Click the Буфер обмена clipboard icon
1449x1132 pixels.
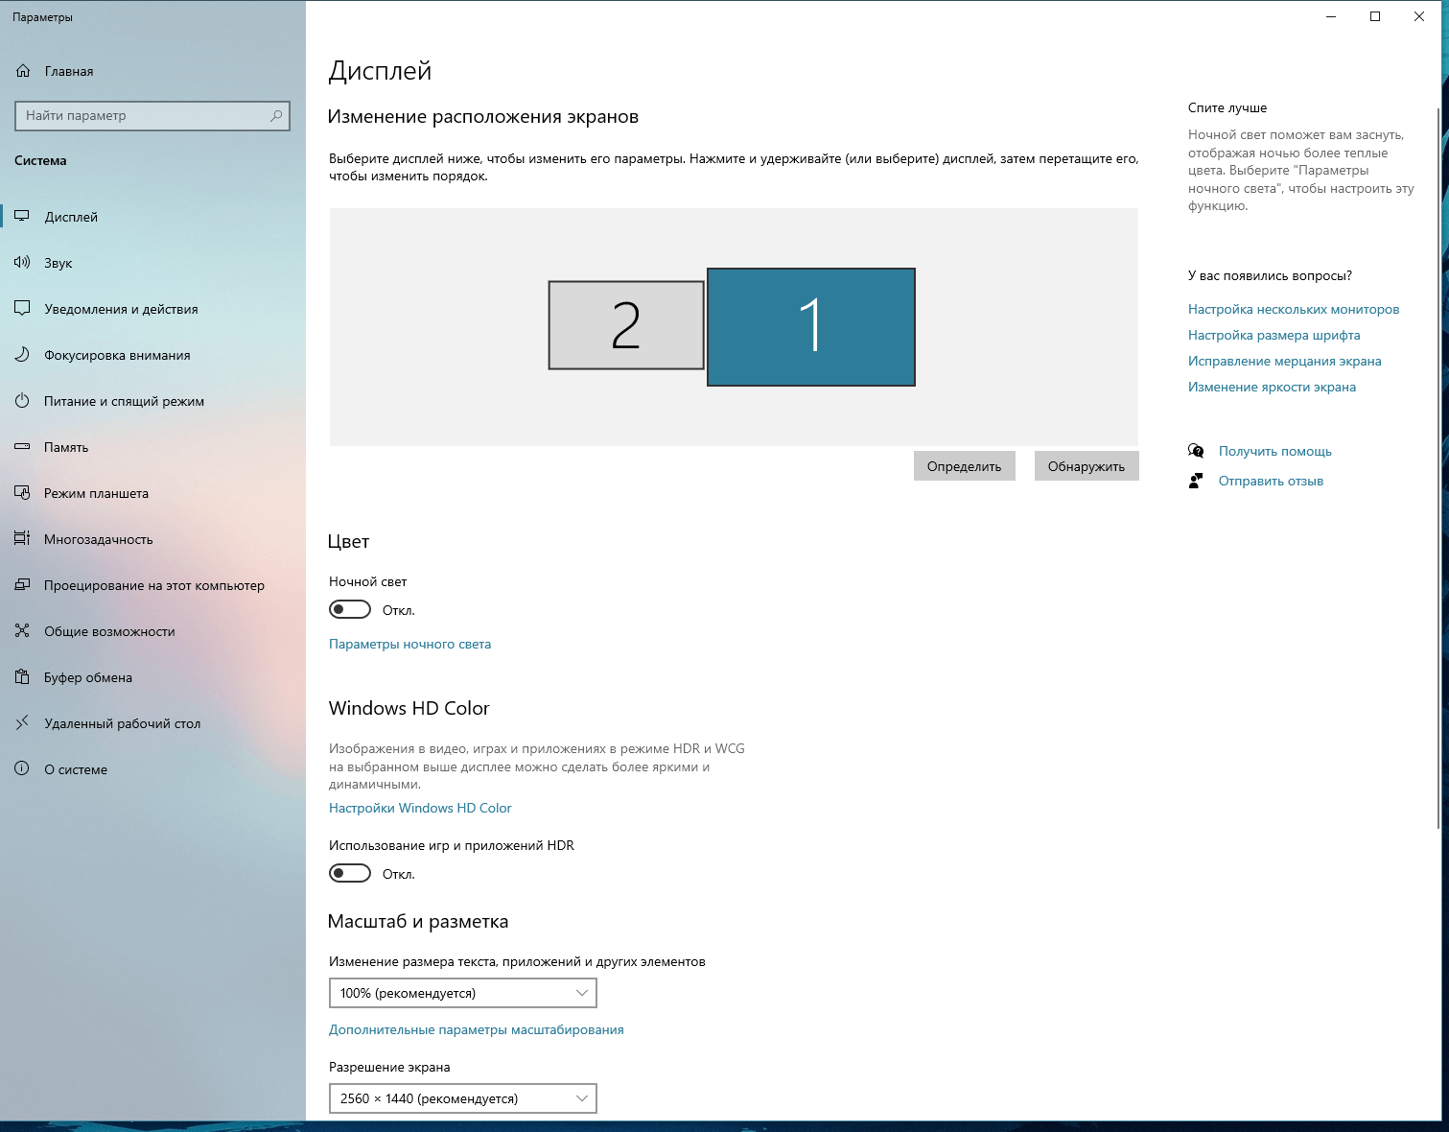coord(22,677)
